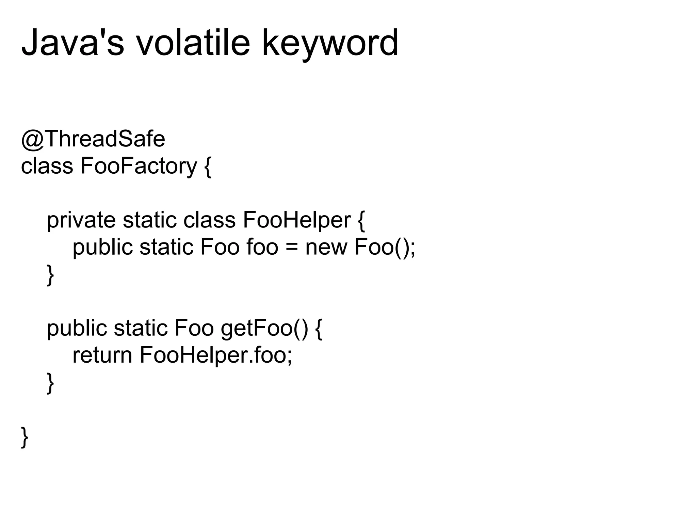Click the "FooFactory" class name

coord(139,166)
